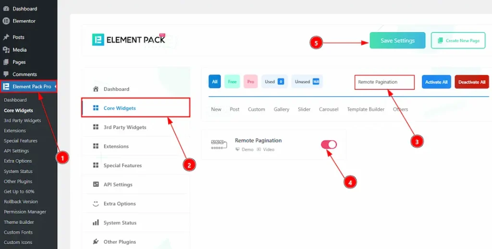492x249 pixels.
Task: Click the WordPress Dashboard gauge icon
Action: [6, 9]
